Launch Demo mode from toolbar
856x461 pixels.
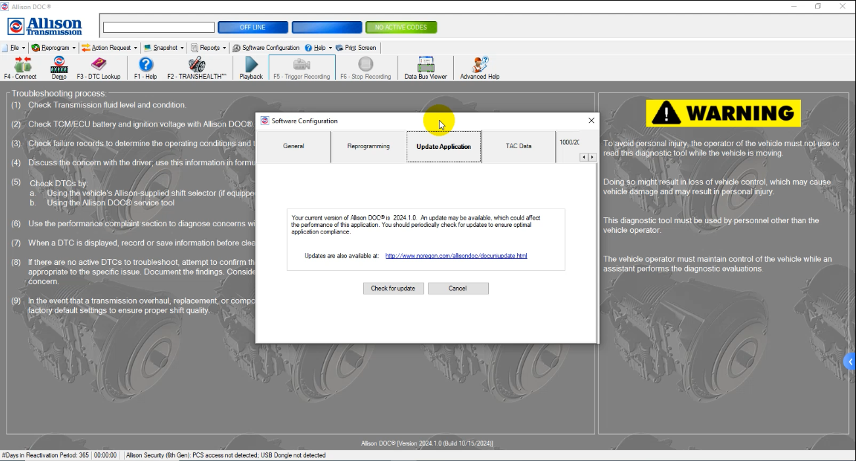tap(59, 68)
